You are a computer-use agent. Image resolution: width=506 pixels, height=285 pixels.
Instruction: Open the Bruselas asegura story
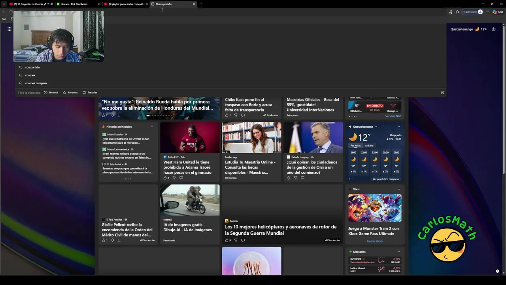[x=127, y=170]
